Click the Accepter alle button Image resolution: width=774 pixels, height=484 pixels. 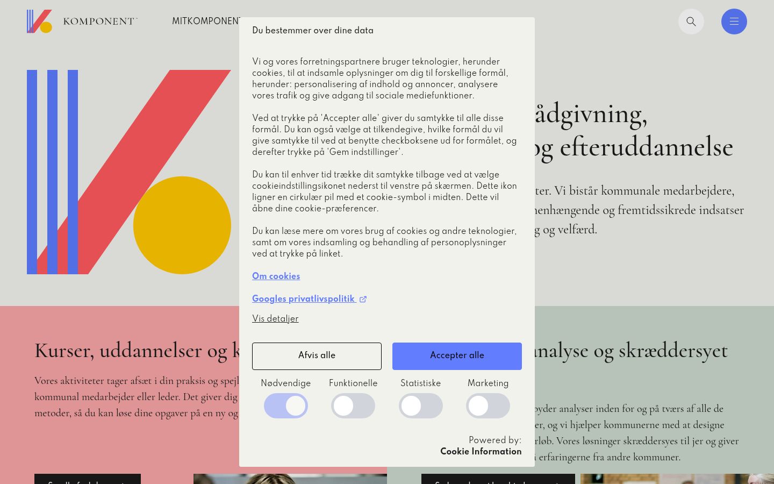click(457, 356)
